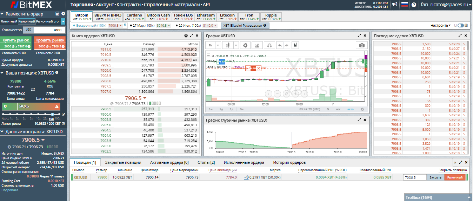
Task: Switch to the Закрытые позиции tab
Action: (123, 162)
